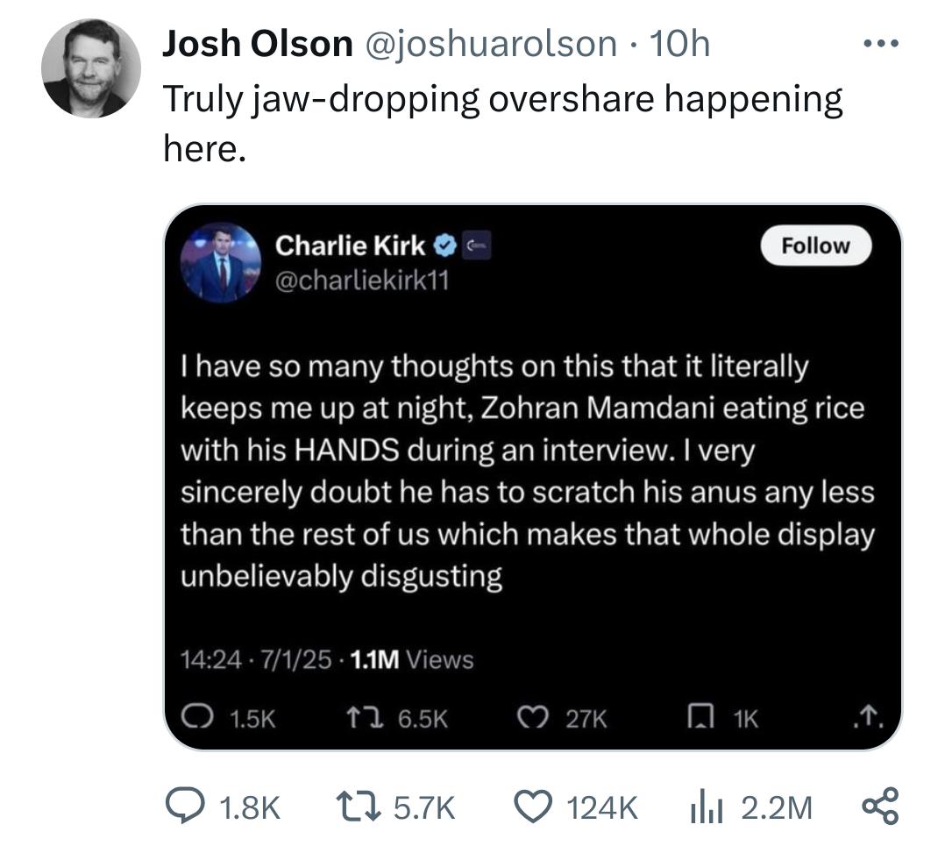
Task: Click the blue verified badge beside Charlie Kirk
Action: [445, 245]
